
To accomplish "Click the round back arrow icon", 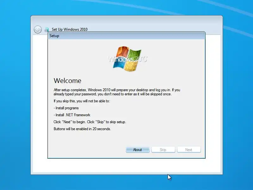I will click(x=38, y=29).
